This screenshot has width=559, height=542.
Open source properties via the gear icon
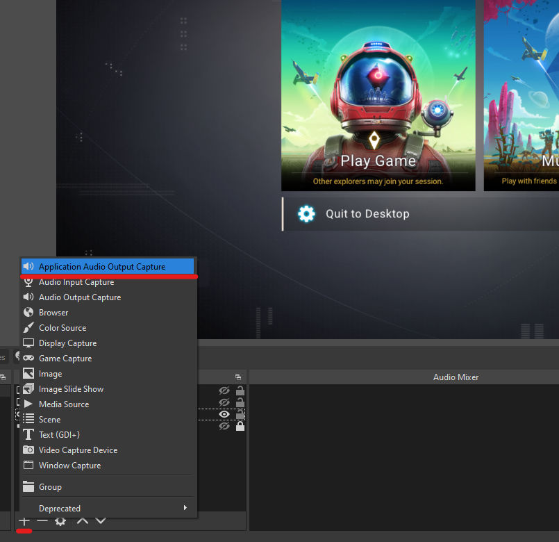point(61,520)
